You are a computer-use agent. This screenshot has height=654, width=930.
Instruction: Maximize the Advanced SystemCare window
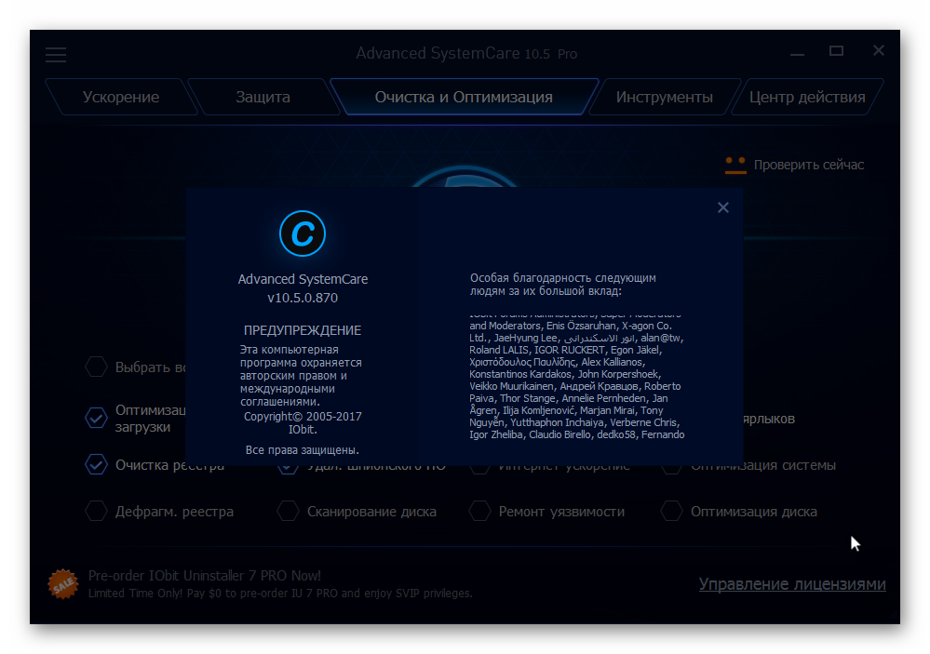tap(836, 51)
